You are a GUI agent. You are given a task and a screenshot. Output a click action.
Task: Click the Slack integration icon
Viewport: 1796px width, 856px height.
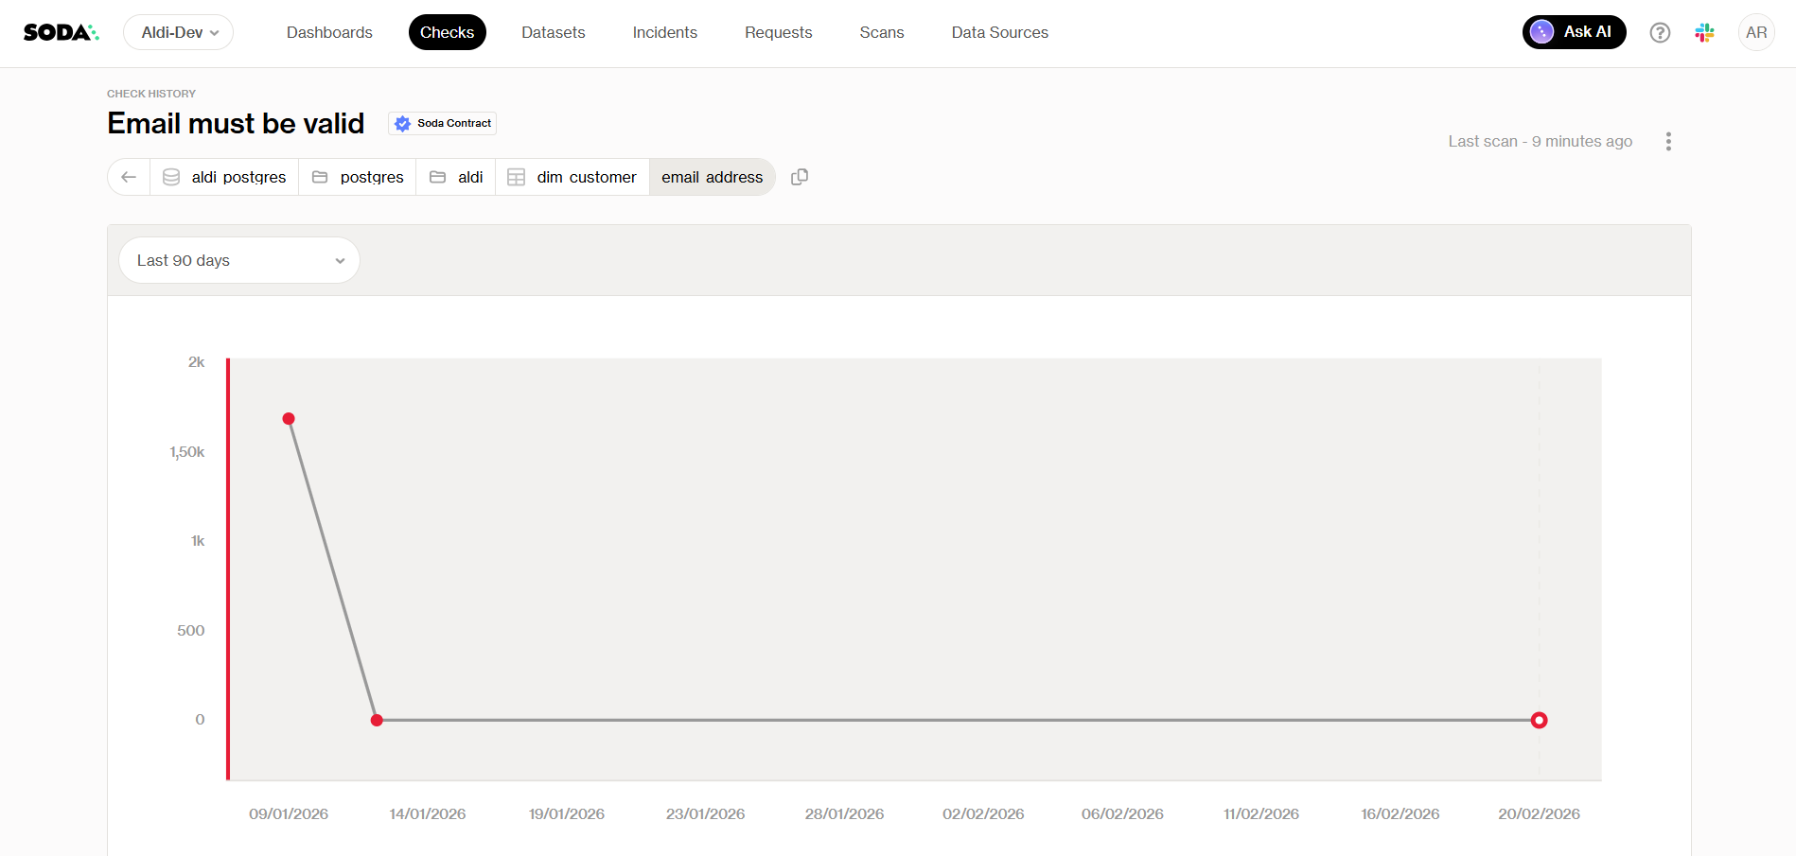click(1704, 33)
